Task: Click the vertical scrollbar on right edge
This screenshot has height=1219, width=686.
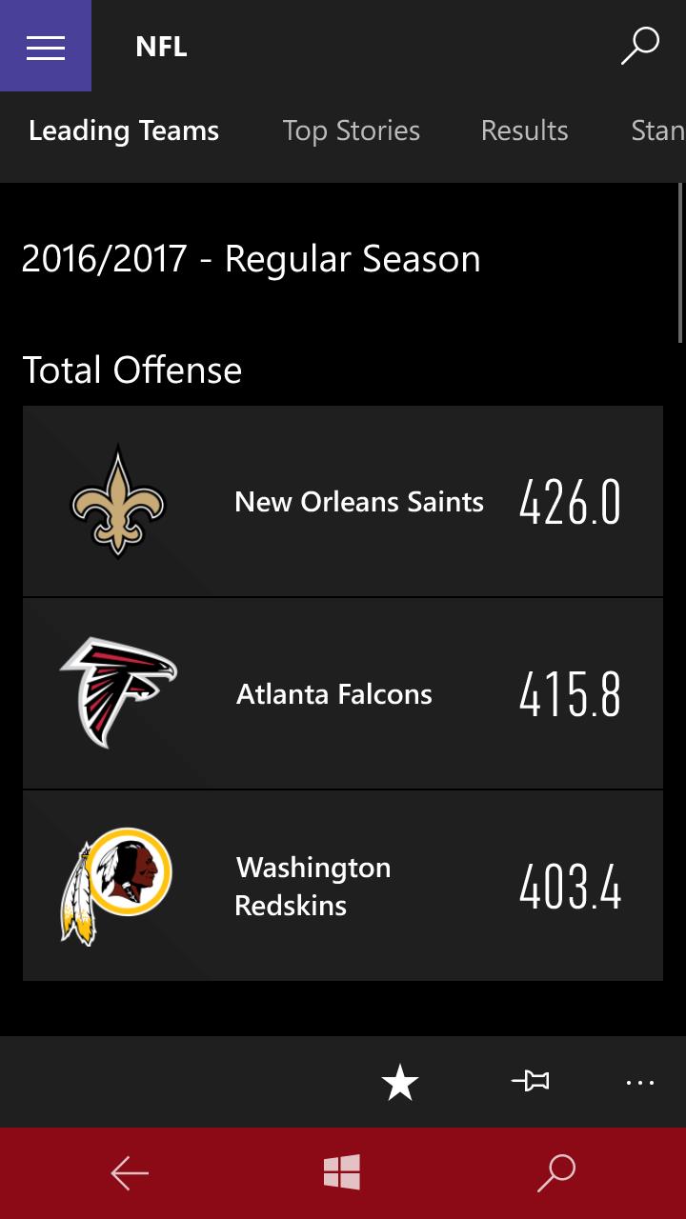Action: click(680, 262)
